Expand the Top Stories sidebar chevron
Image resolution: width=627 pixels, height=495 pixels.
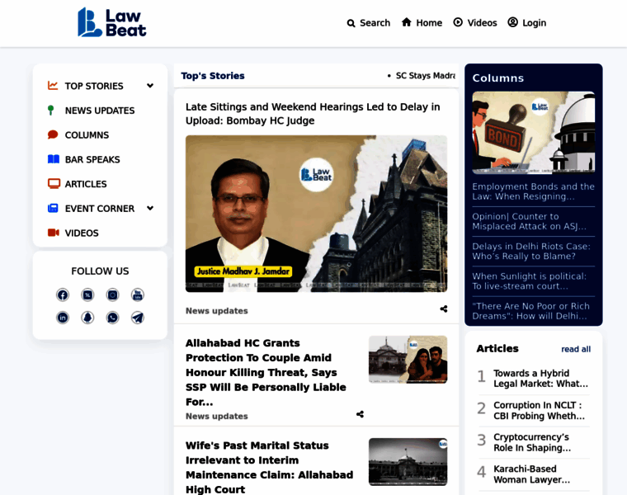[x=150, y=86]
